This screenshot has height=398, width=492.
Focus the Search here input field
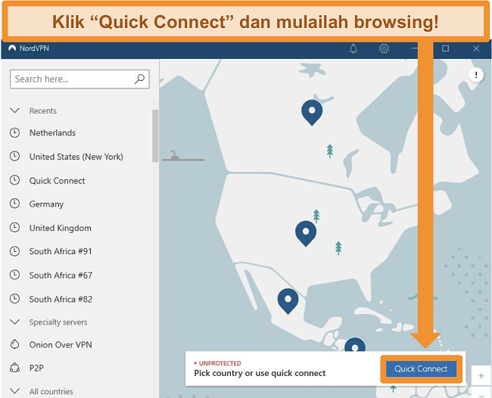tap(79, 79)
